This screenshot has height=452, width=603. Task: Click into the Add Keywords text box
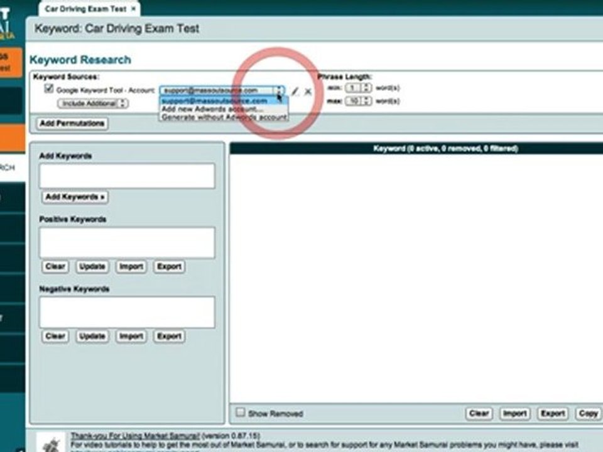pos(127,176)
